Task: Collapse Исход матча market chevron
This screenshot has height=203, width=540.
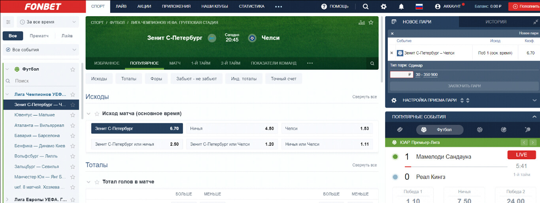Action: pos(89,114)
